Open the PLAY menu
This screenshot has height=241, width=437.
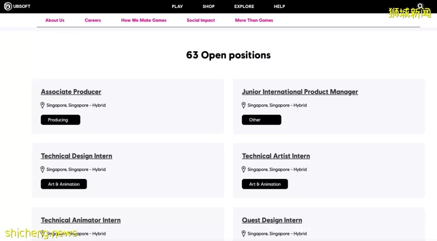point(177,6)
